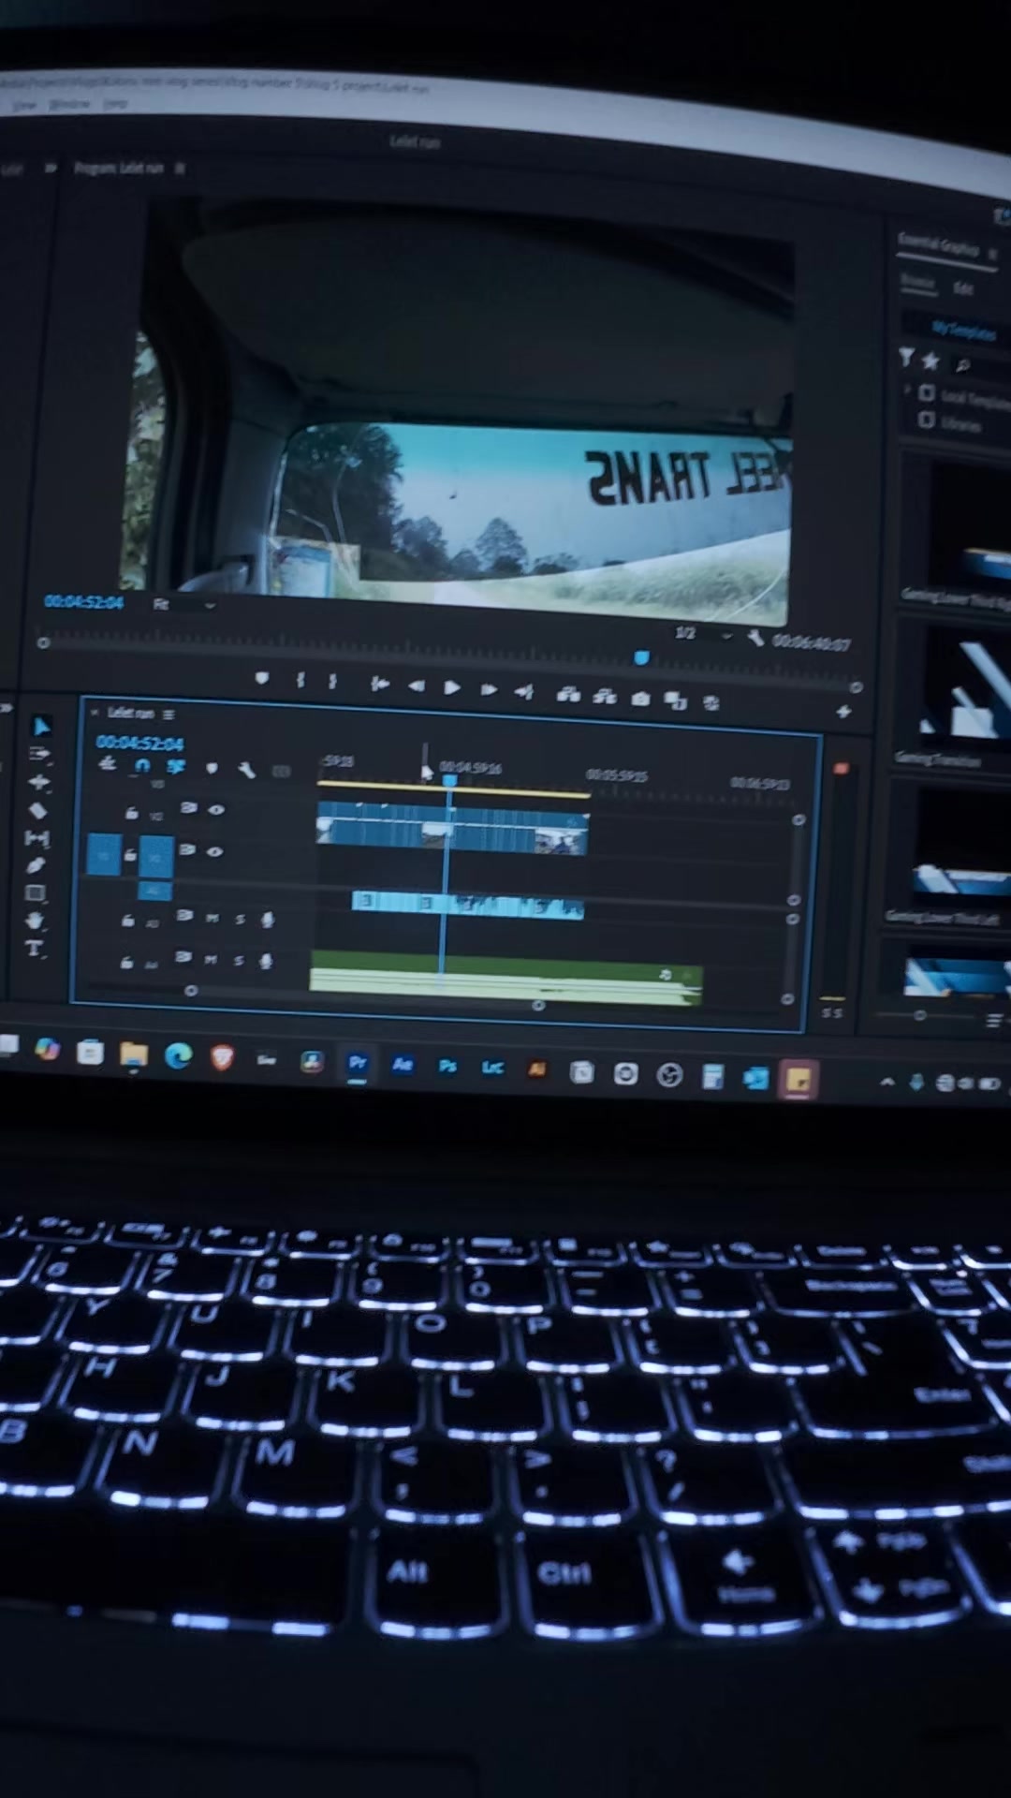Check the Local Templates checkbox

pyautogui.click(x=927, y=392)
